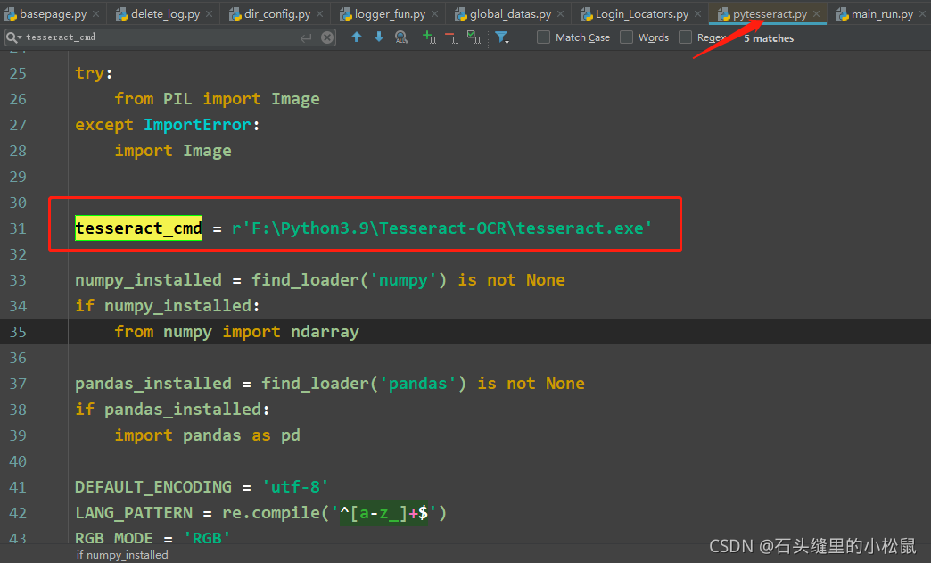Open search history magnifier dropdown
The height and width of the screenshot is (563, 931).
pyautogui.click(x=13, y=37)
